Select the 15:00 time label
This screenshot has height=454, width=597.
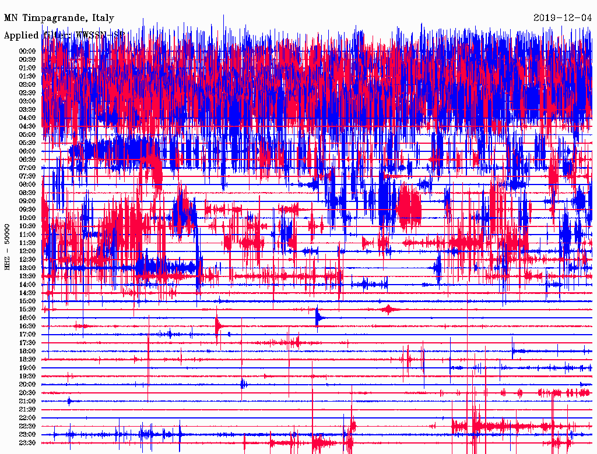[x=27, y=301]
